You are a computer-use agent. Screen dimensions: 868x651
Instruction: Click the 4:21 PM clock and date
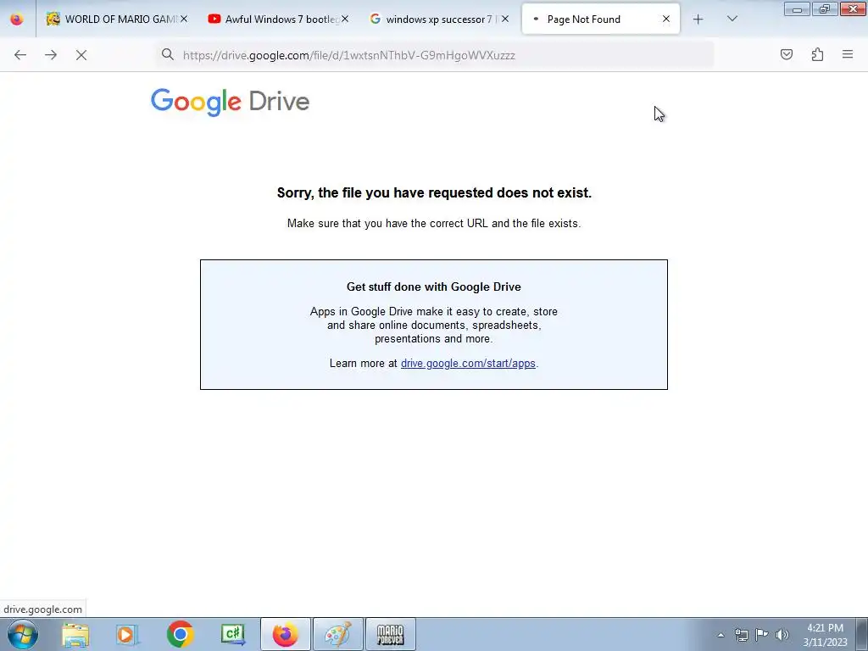pyautogui.click(x=825, y=635)
